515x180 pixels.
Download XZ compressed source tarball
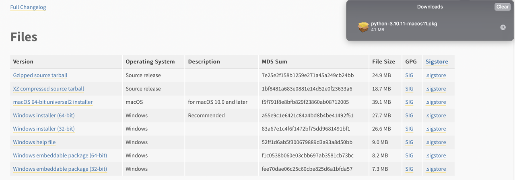pos(49,88)
